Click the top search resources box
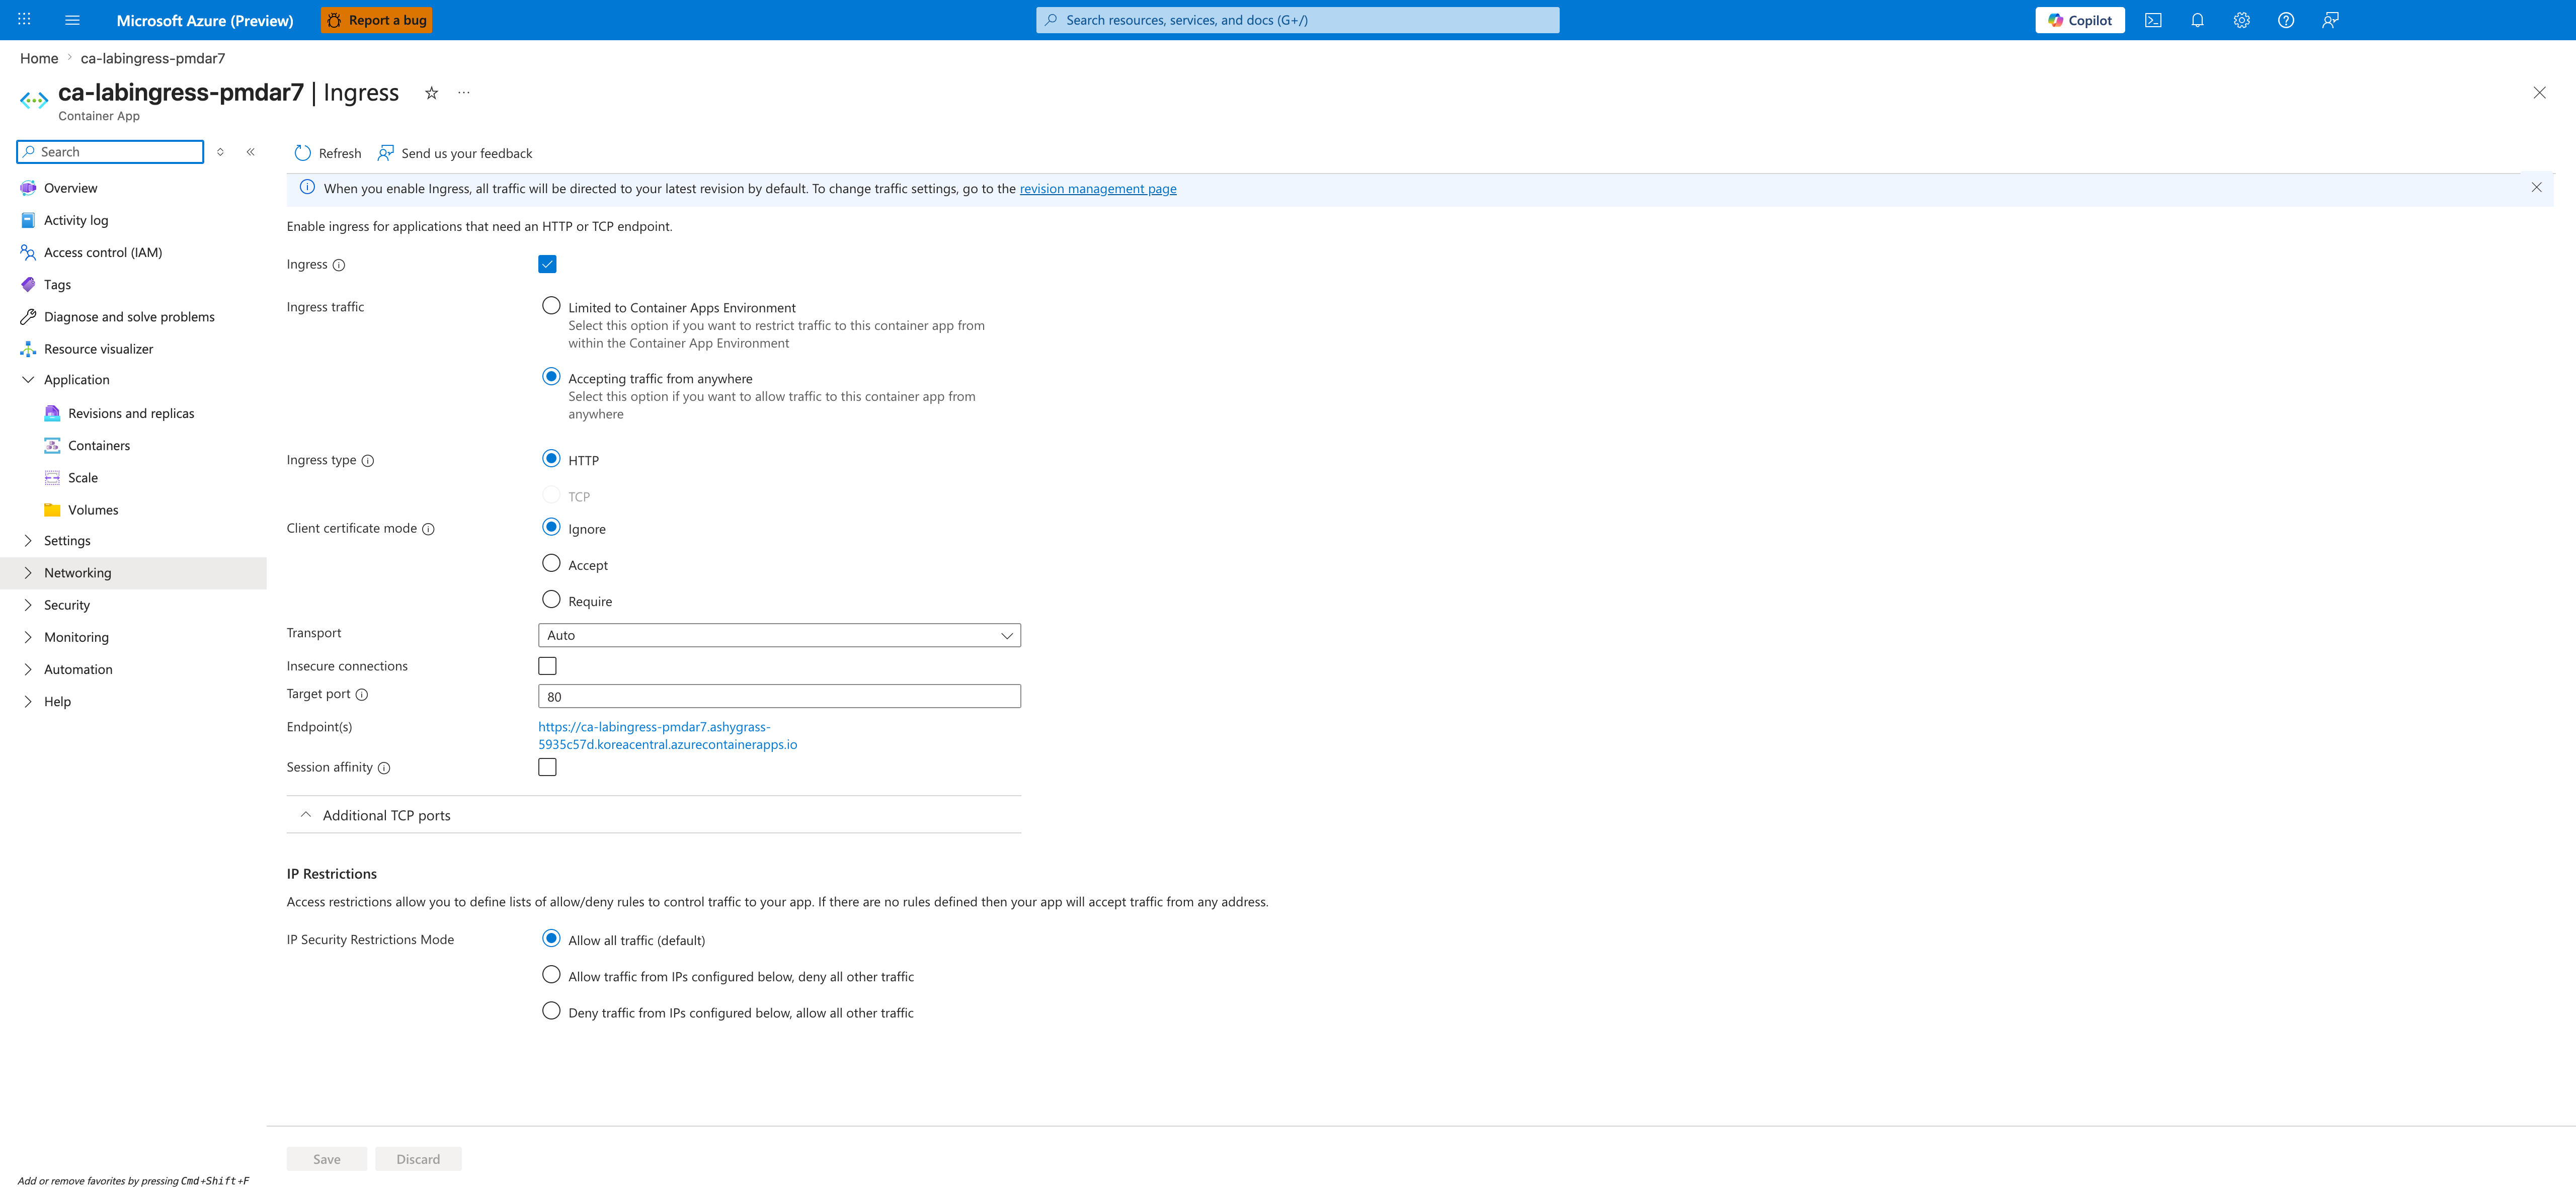2576x1191 pixels. pos(1297,20)
